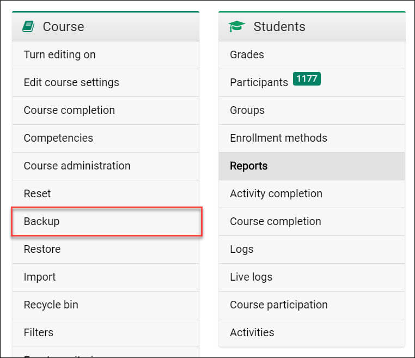Select Competencies in the Course menu
The height and width of the screenshot is (358, 415).
[x=106, y=138]
